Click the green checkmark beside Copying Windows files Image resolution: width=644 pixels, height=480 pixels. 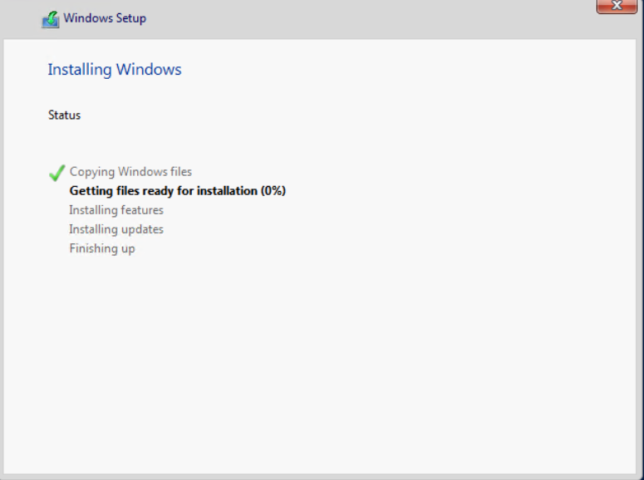coord(57,173)
